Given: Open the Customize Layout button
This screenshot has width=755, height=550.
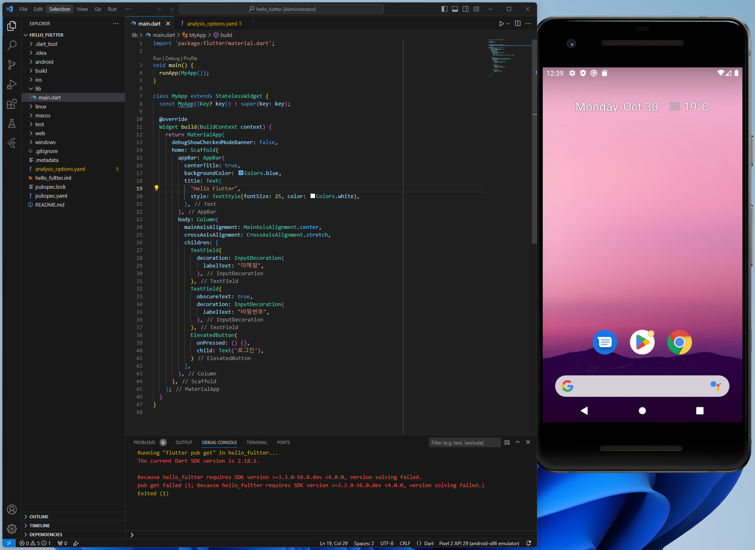Looking at the screenshot, I should tap(477, 9).
